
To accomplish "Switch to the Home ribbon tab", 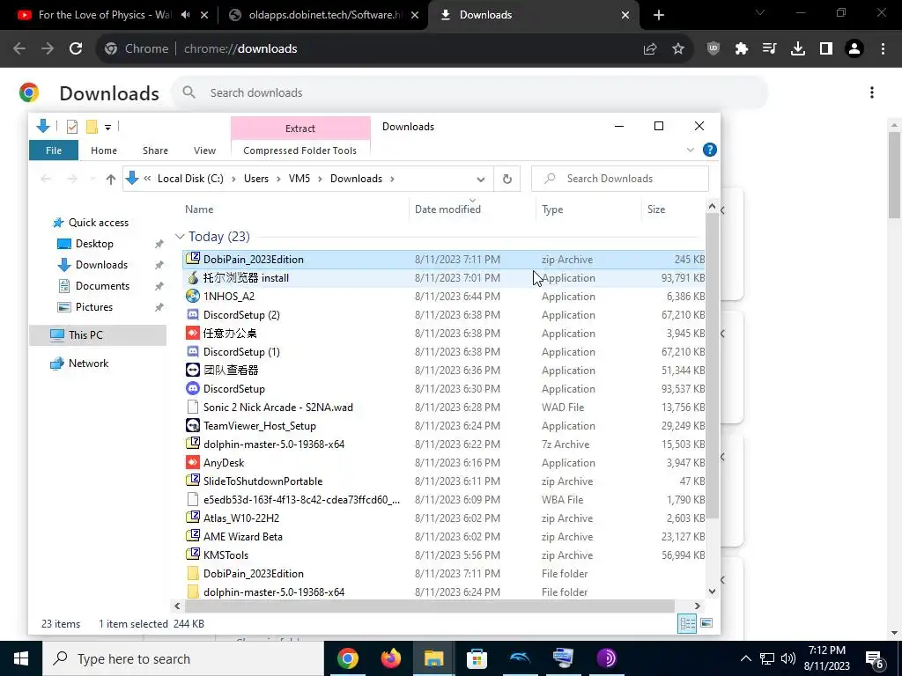I will [104, 150].
